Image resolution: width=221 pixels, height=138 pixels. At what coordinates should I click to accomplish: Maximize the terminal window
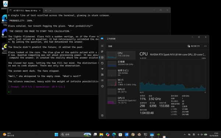click(x=161, y=10)
